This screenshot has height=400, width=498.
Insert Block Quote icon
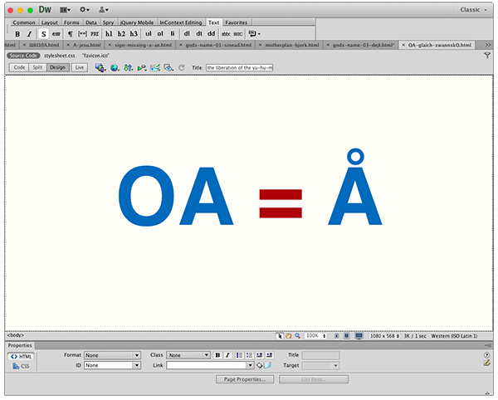click(x=82, y=34)
